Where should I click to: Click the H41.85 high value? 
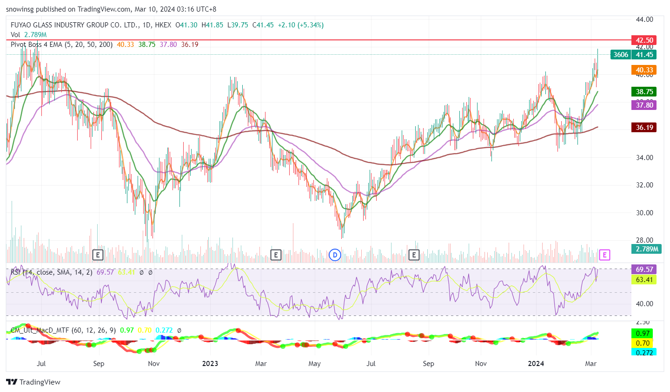click(212, 25)
